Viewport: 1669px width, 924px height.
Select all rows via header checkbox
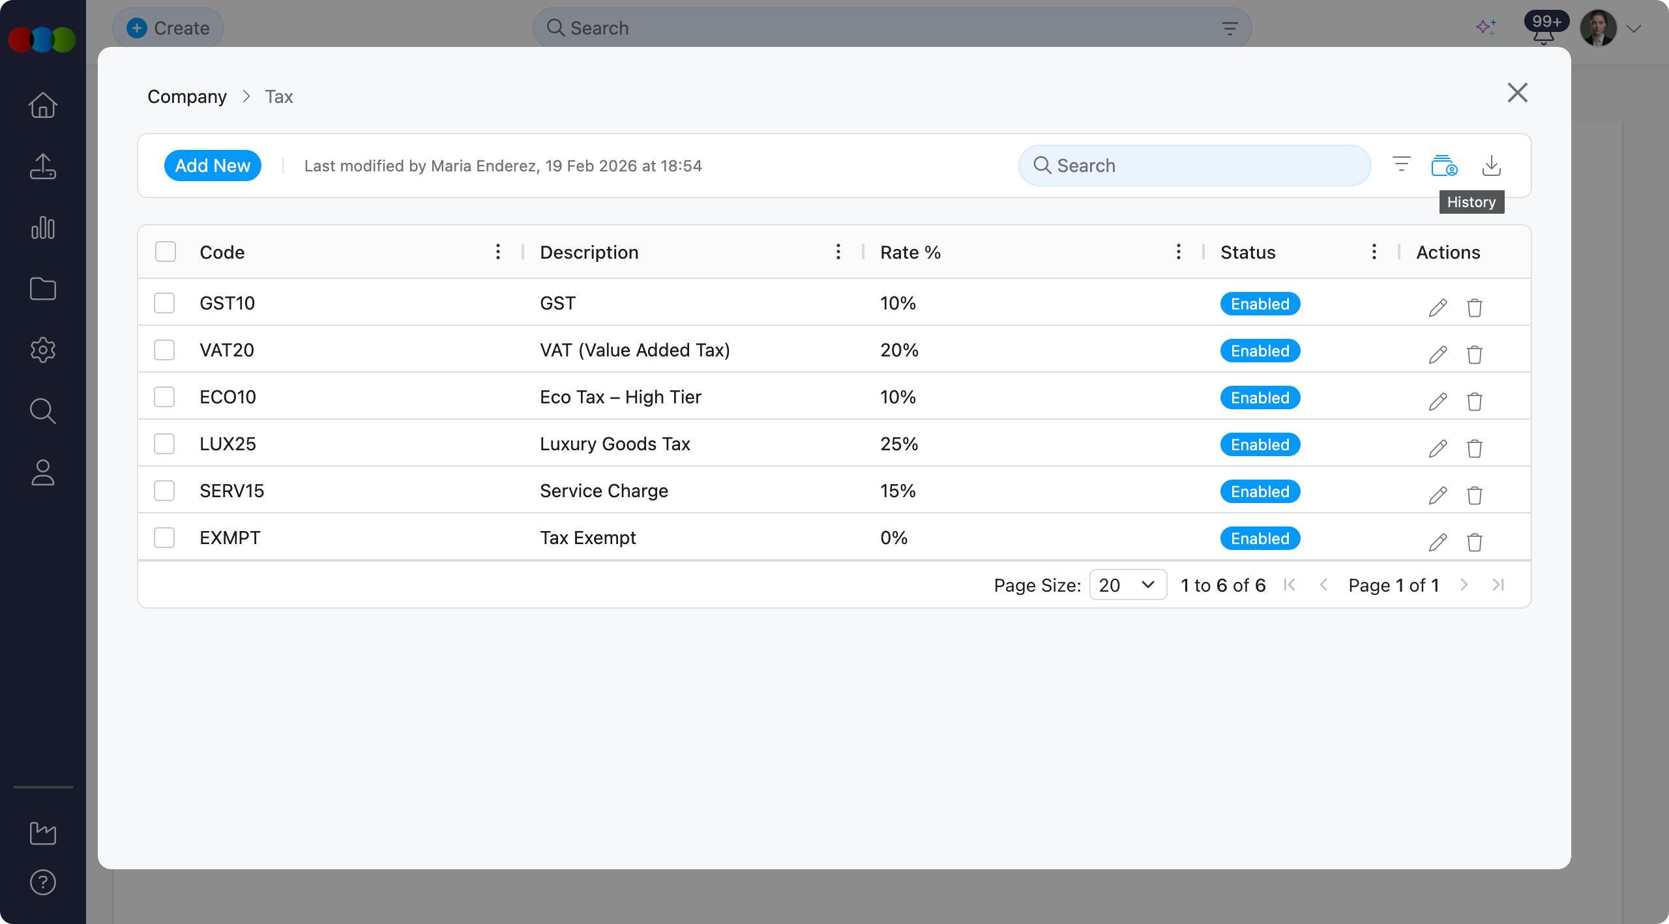click(166, 252)
